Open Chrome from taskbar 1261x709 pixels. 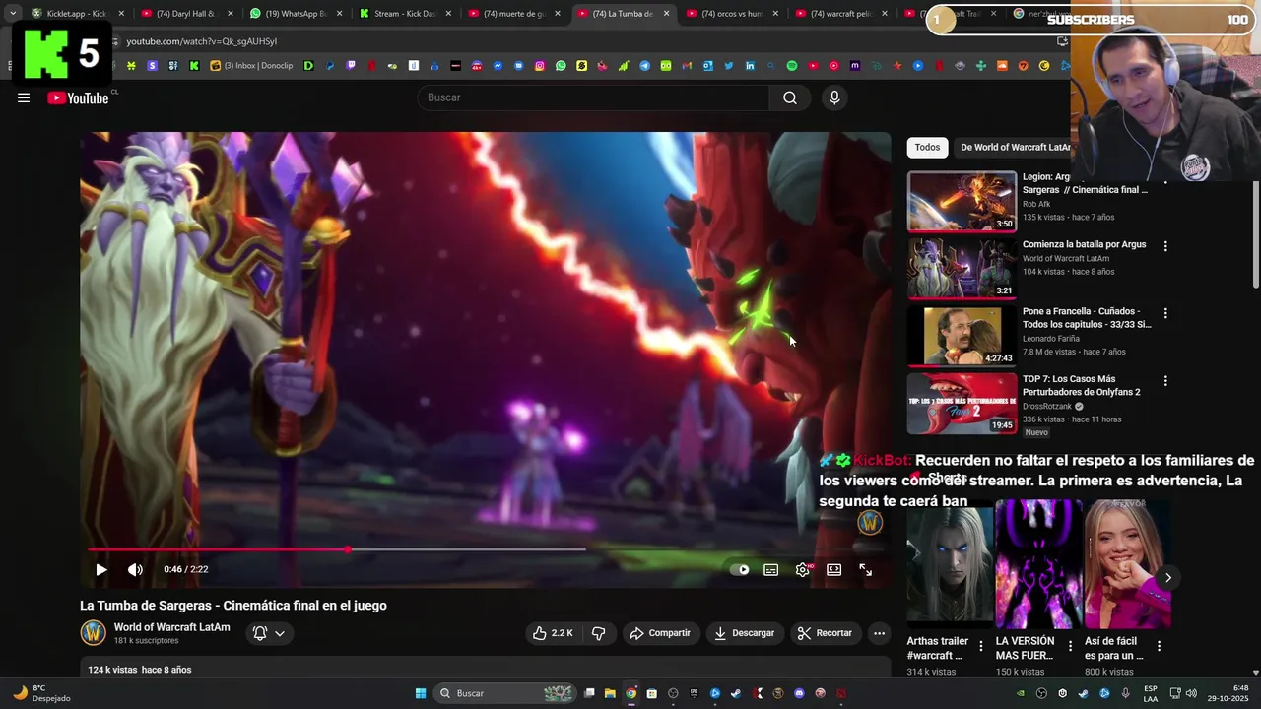tap(631, 693)
